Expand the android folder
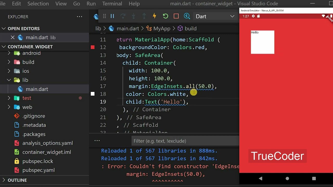Screen dimensions: 333x187 9,53
